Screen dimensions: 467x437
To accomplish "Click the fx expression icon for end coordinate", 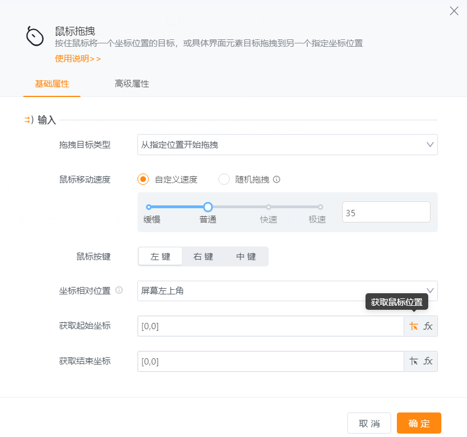I will [428, 361].
